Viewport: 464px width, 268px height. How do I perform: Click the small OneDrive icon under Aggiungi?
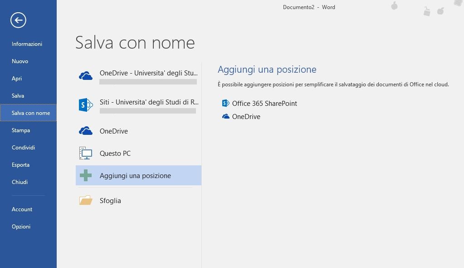tap(226, 116)
